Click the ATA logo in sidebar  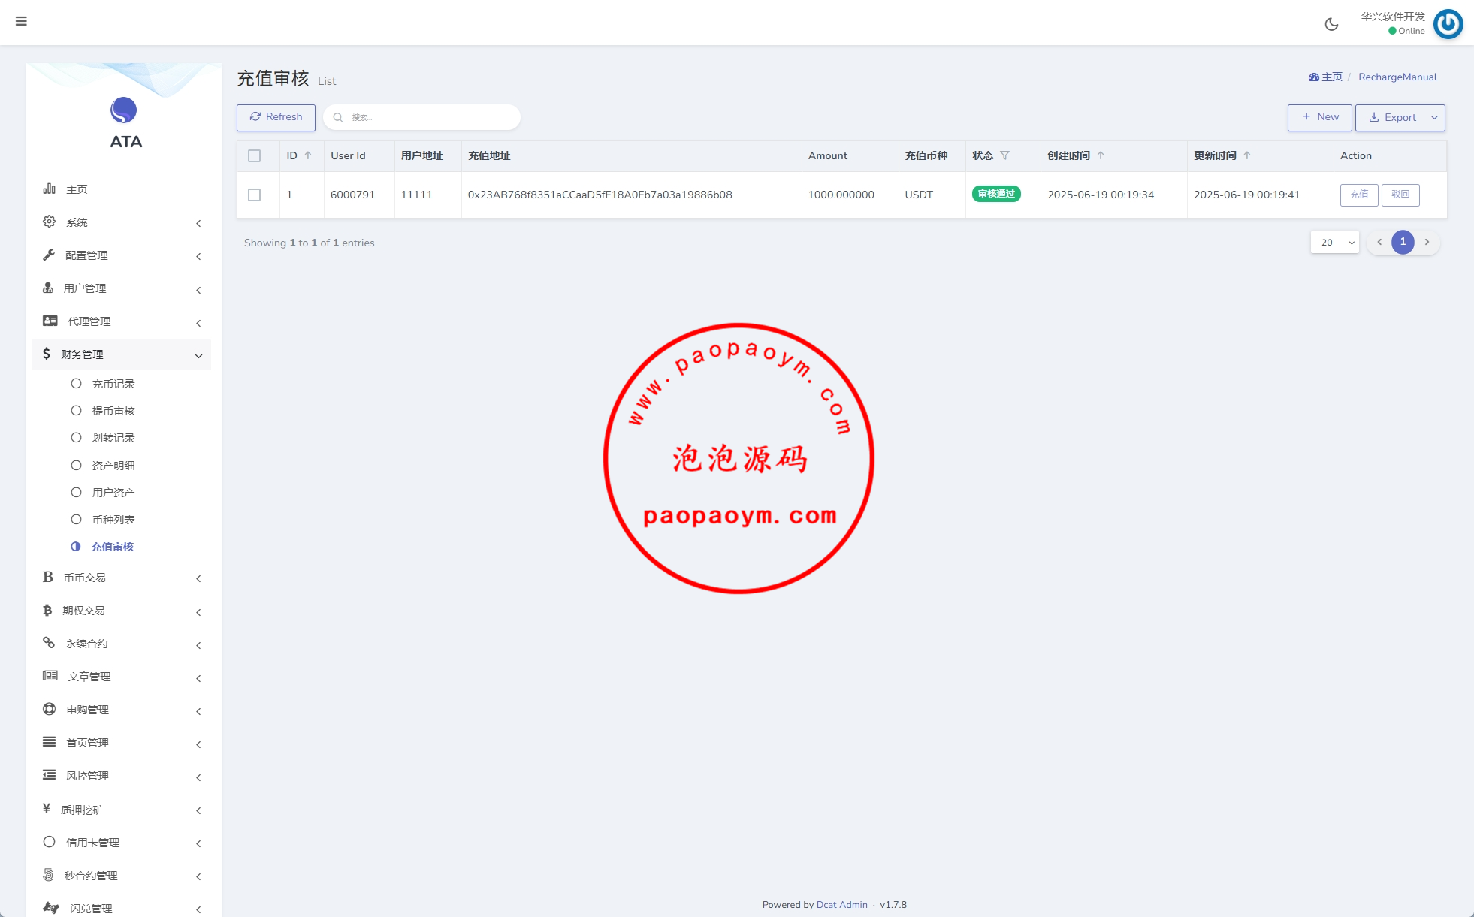pyautogui.click(x=124, y=111)
